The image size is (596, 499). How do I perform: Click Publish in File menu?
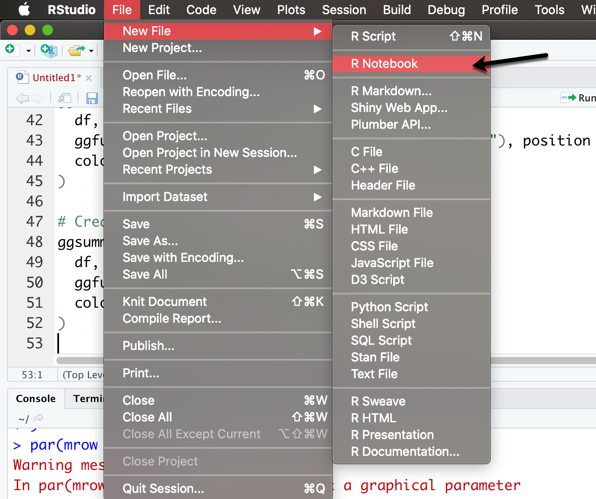[218, 346]
